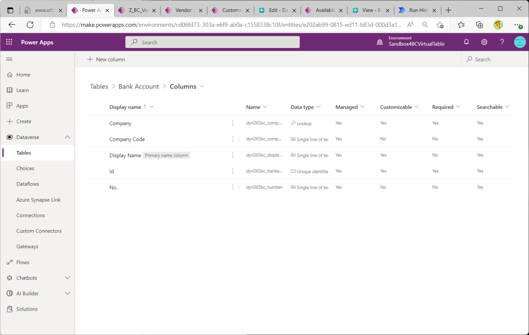This screenshot has width=529, height=335.
Task: Open more options for the Company row
Action: (232, 123)
